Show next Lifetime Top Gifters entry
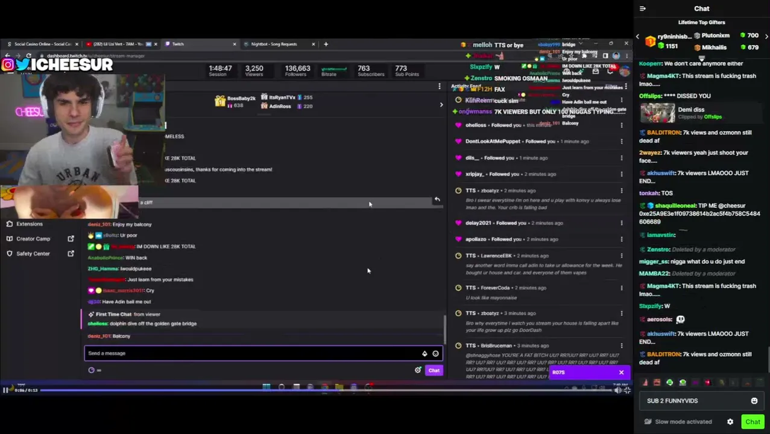 (x=766, y=36)
